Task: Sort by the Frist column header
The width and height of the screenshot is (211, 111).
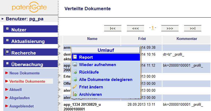Action: (x=142, y=39)
